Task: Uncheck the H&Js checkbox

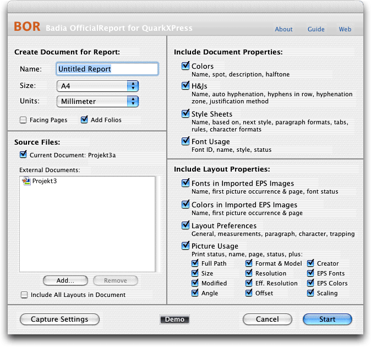Action: (x=185, y=86)
